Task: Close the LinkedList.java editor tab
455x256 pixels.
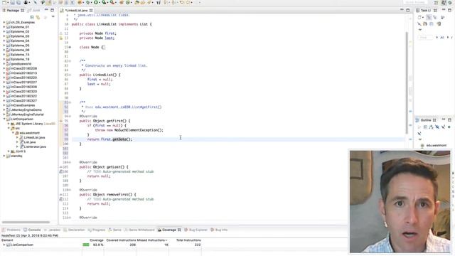Action: pyautogui.click(x=91, y=11)
